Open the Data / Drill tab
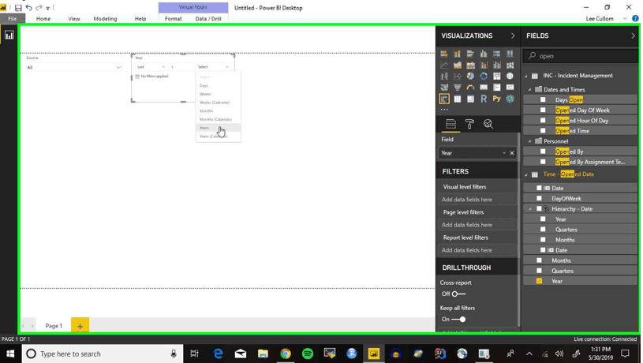This screenshot has height=363, width=643. (x=208, y=18)
